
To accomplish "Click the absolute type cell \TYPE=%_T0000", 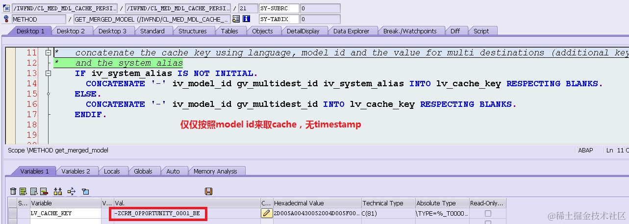I will tap(442, 214).
